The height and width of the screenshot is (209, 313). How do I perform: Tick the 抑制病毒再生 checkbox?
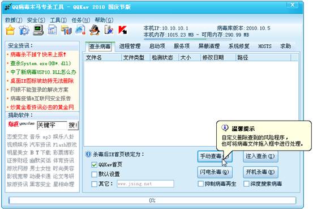pos(200,184)
